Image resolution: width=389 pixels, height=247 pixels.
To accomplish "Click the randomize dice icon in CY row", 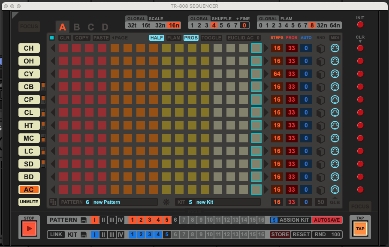I will click(320, 74).
